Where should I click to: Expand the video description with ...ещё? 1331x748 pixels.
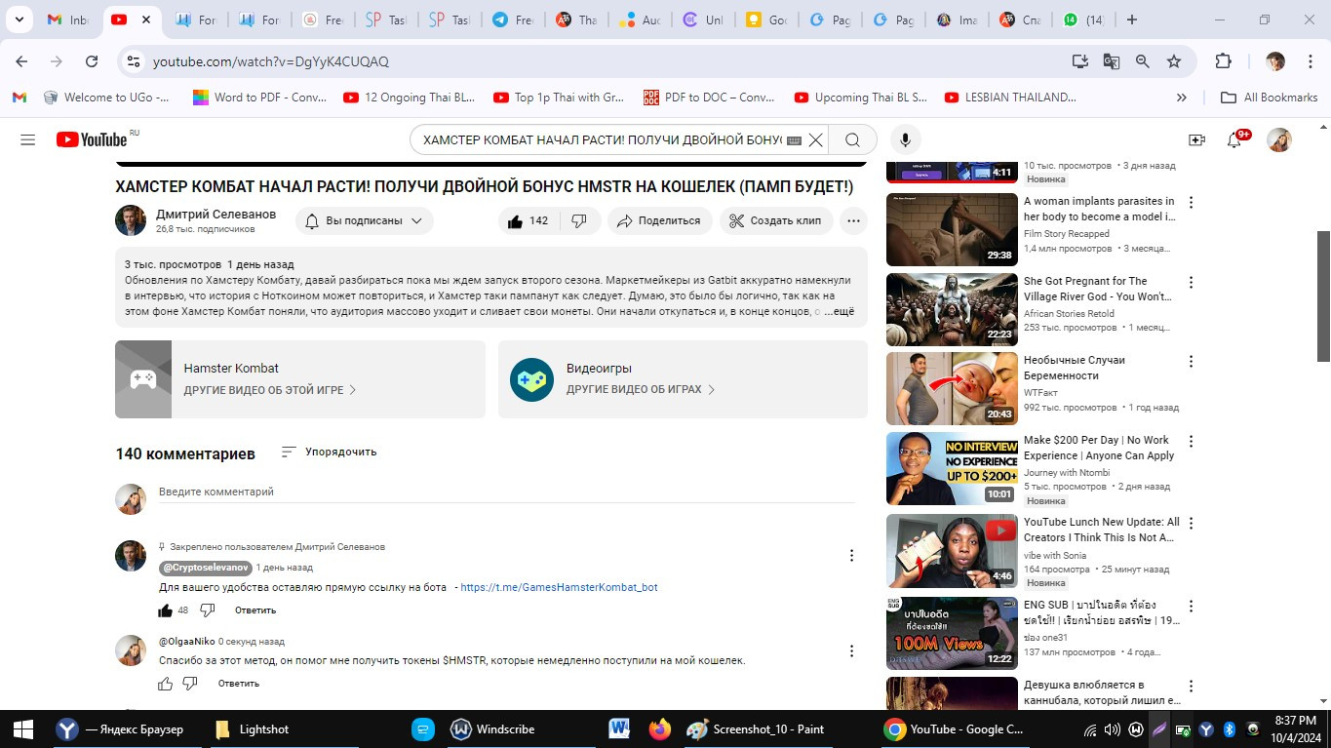tap(839, 311)
